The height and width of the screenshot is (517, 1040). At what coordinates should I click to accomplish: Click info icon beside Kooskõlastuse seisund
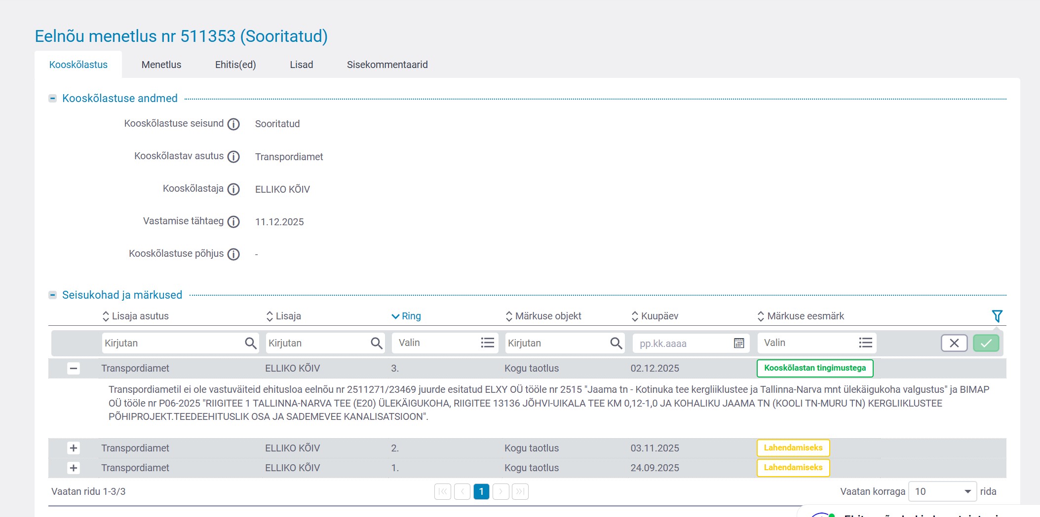pyautogui.click(x=233, y=124)
